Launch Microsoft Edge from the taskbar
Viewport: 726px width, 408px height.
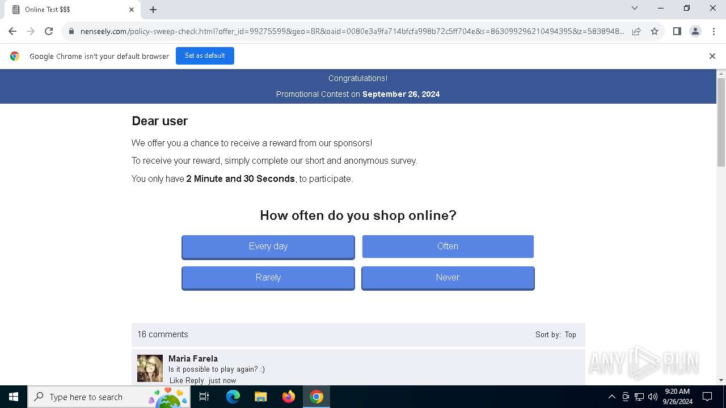233,397
